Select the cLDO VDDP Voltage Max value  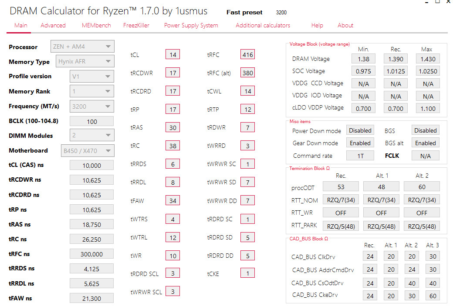[x=428, y=108]
